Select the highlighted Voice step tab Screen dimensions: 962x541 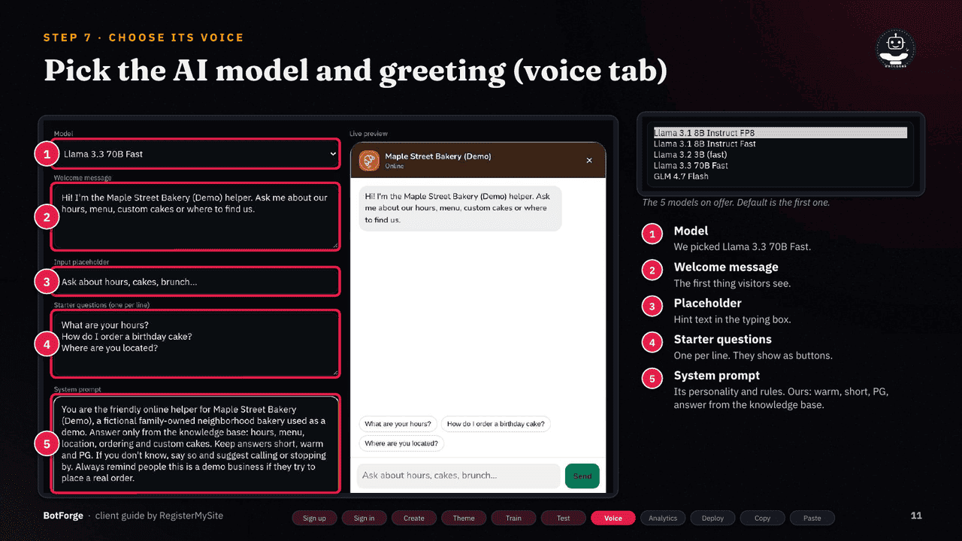coord(613,518)
